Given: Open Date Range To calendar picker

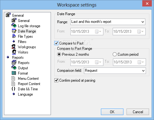Looking at the screenshot, I should (140, 32).
